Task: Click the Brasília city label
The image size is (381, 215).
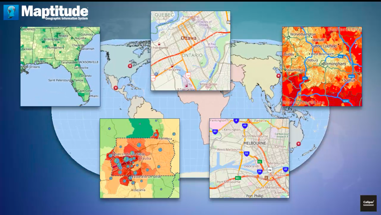Action: click(145, 158)
